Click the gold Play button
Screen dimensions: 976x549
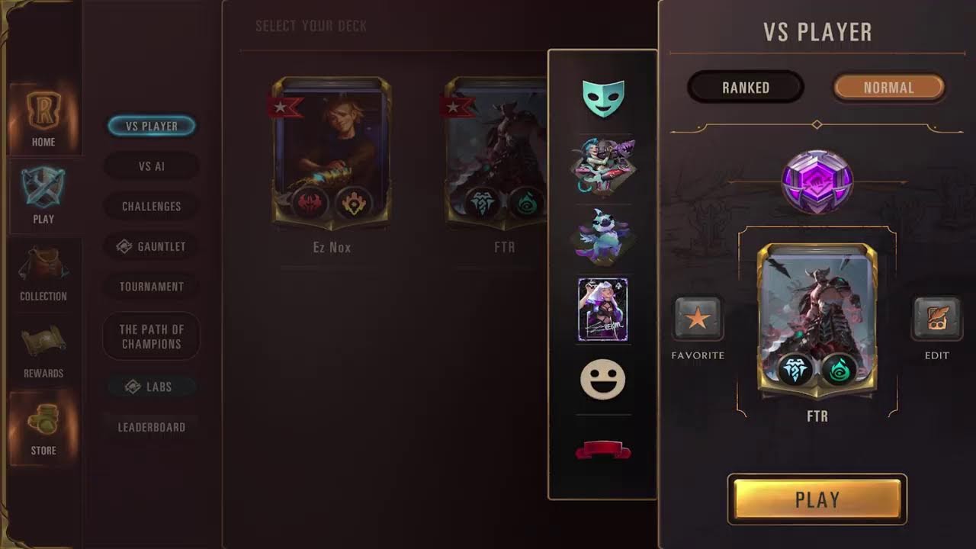[x=817, y=499]
